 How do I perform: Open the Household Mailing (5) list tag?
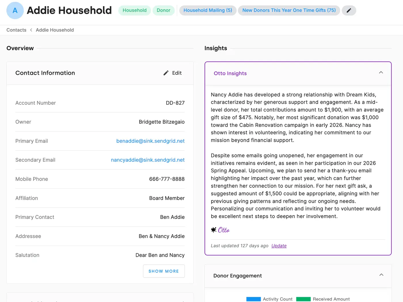[208, 10]
